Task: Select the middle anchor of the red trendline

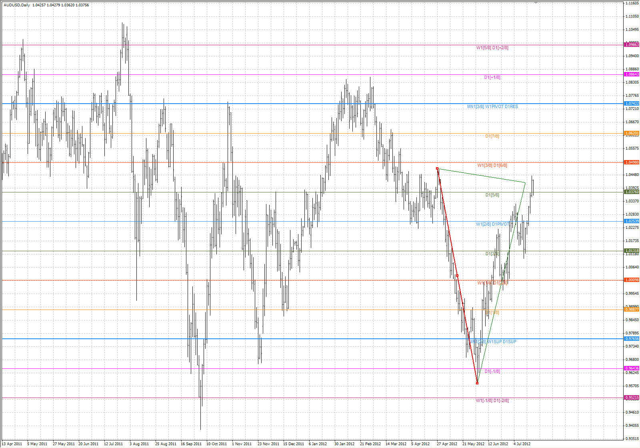Action: 457,276
